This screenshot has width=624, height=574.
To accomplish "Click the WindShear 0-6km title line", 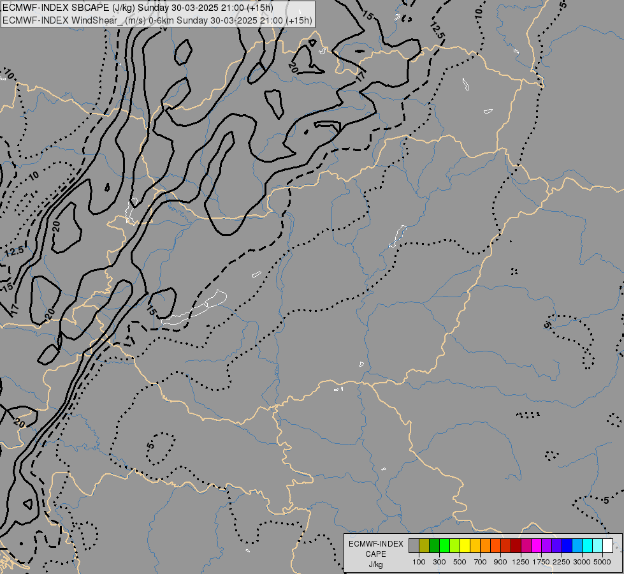I will [x=157, y=20].
